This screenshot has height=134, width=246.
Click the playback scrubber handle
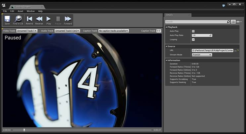pos(24,130)
